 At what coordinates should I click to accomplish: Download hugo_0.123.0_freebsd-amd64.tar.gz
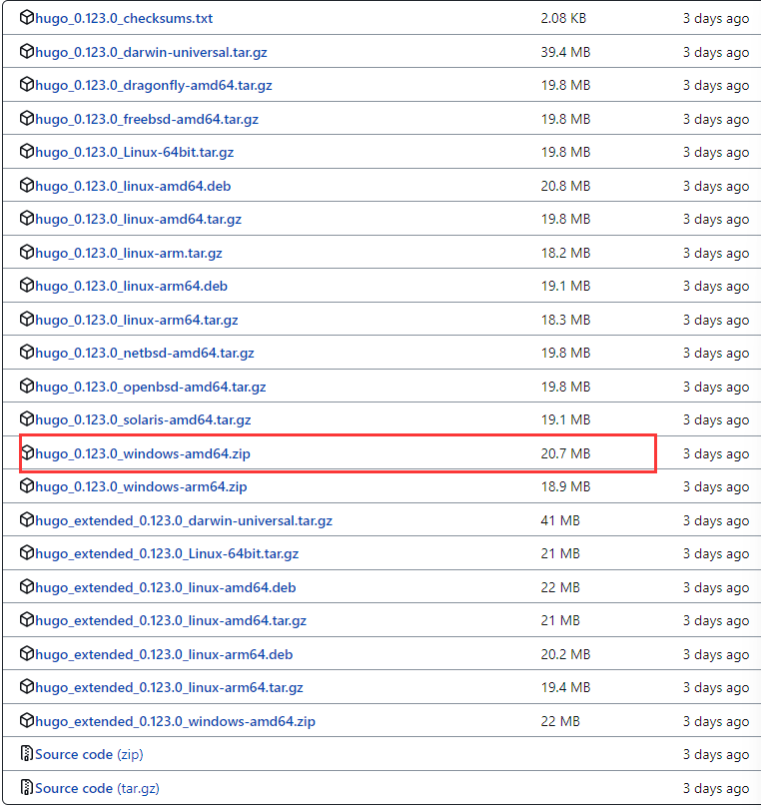click(147, 119)
